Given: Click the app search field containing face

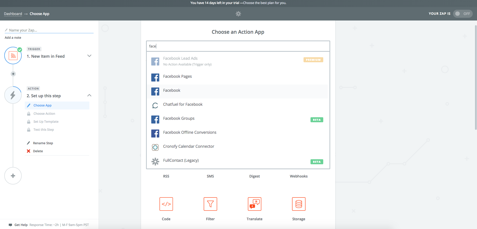Looking at the screenshot, I should 238,46.
